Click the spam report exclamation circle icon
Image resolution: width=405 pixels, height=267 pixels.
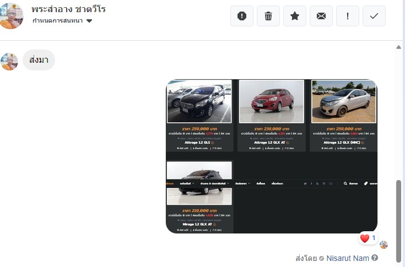(x=242, y=16)
